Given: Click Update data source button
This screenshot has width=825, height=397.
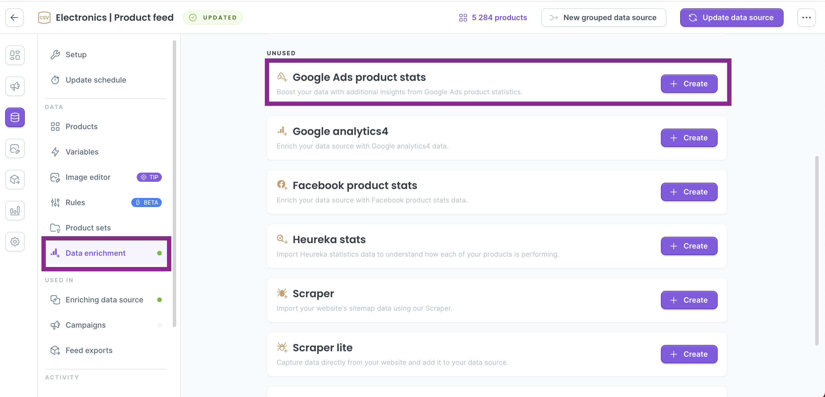Looking at the screenshot, I should 731,18.
